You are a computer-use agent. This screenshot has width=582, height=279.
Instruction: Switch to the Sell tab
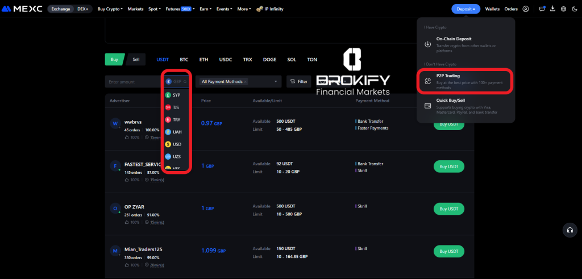(136, 59)
